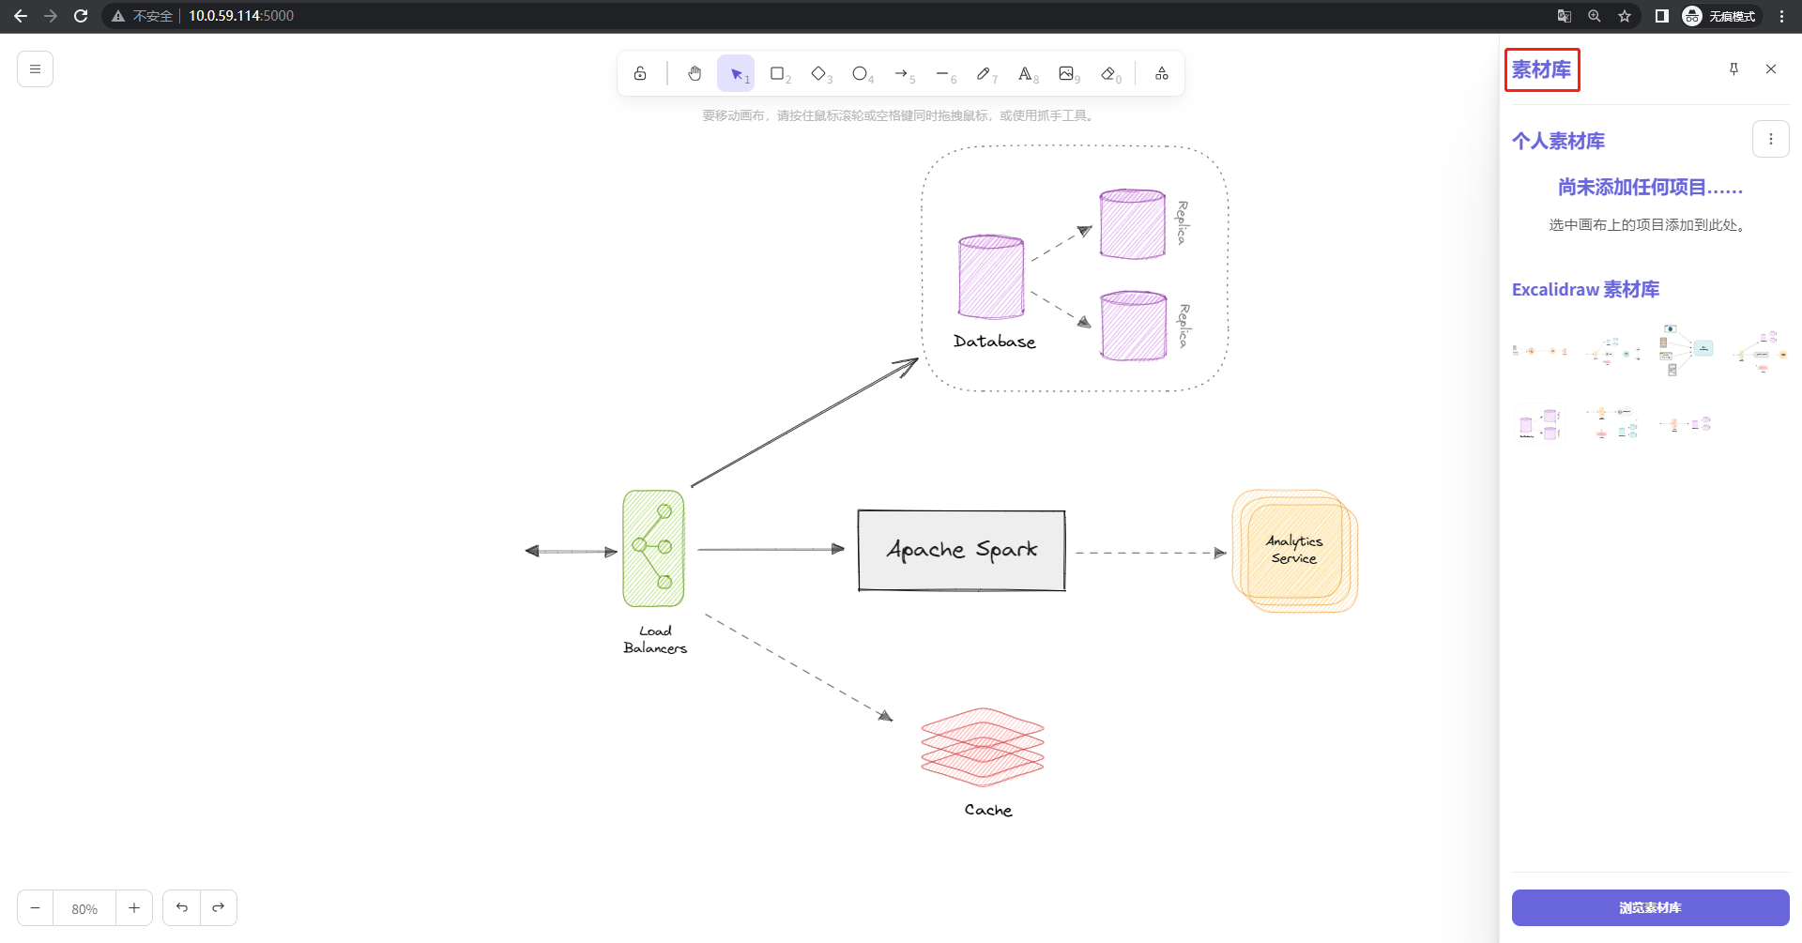Select the Diamond tool

[x=818, y=73]
